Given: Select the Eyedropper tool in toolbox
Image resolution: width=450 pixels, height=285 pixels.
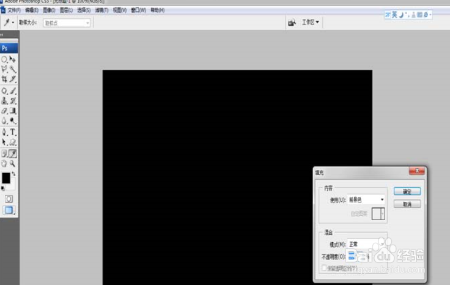Looking at the screenshot, I should [x=13, y=154].
